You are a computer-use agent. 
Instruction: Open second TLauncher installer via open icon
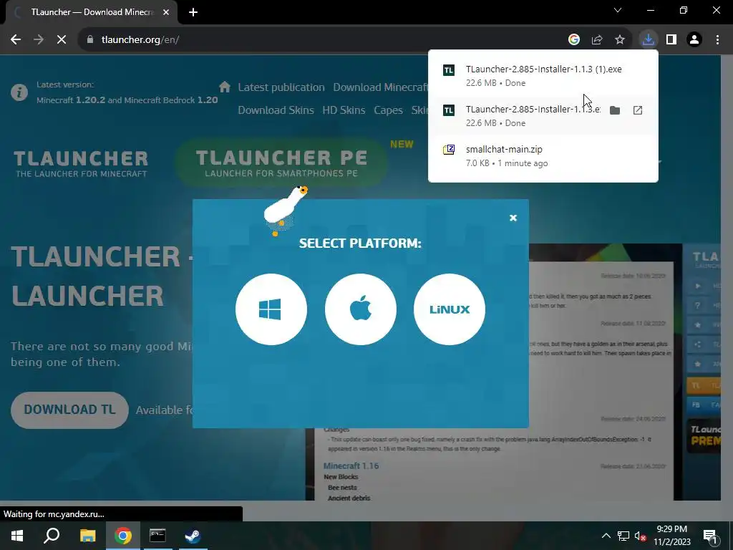(638, 110)
